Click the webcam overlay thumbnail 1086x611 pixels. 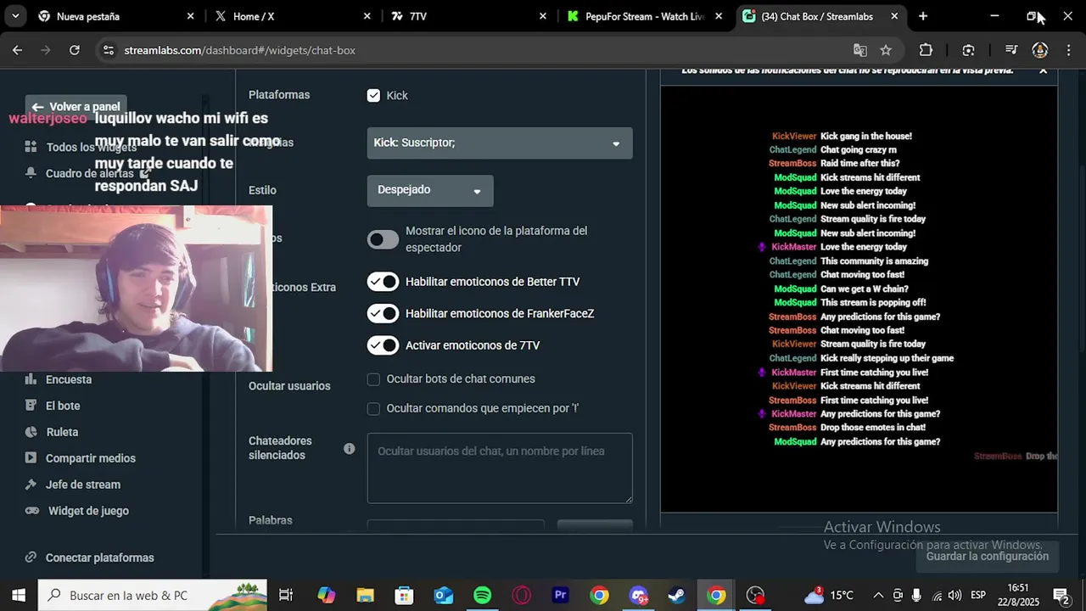(x=136, y=289)
